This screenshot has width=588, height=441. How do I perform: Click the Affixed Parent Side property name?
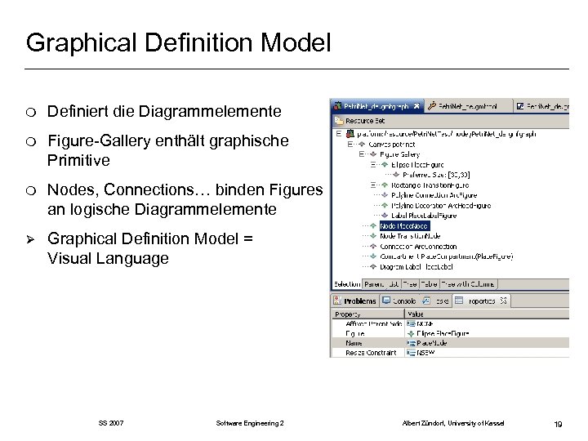(373, 323)
